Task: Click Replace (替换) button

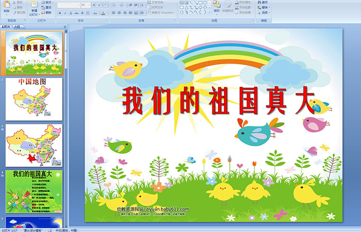Action: click(x=264, y=7)
